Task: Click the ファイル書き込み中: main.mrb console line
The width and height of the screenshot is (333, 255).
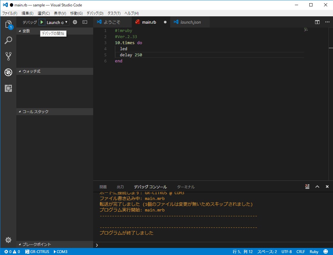Action: [x=132, y=198]
